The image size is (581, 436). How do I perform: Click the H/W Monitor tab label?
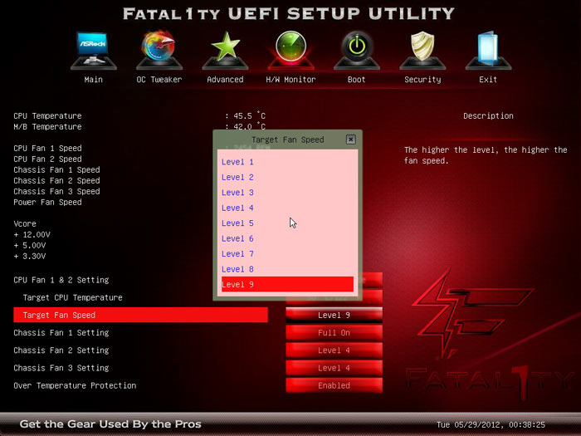tap(290, 80)
